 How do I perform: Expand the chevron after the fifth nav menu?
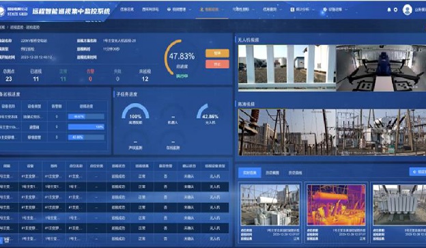[x=253, y=10]
